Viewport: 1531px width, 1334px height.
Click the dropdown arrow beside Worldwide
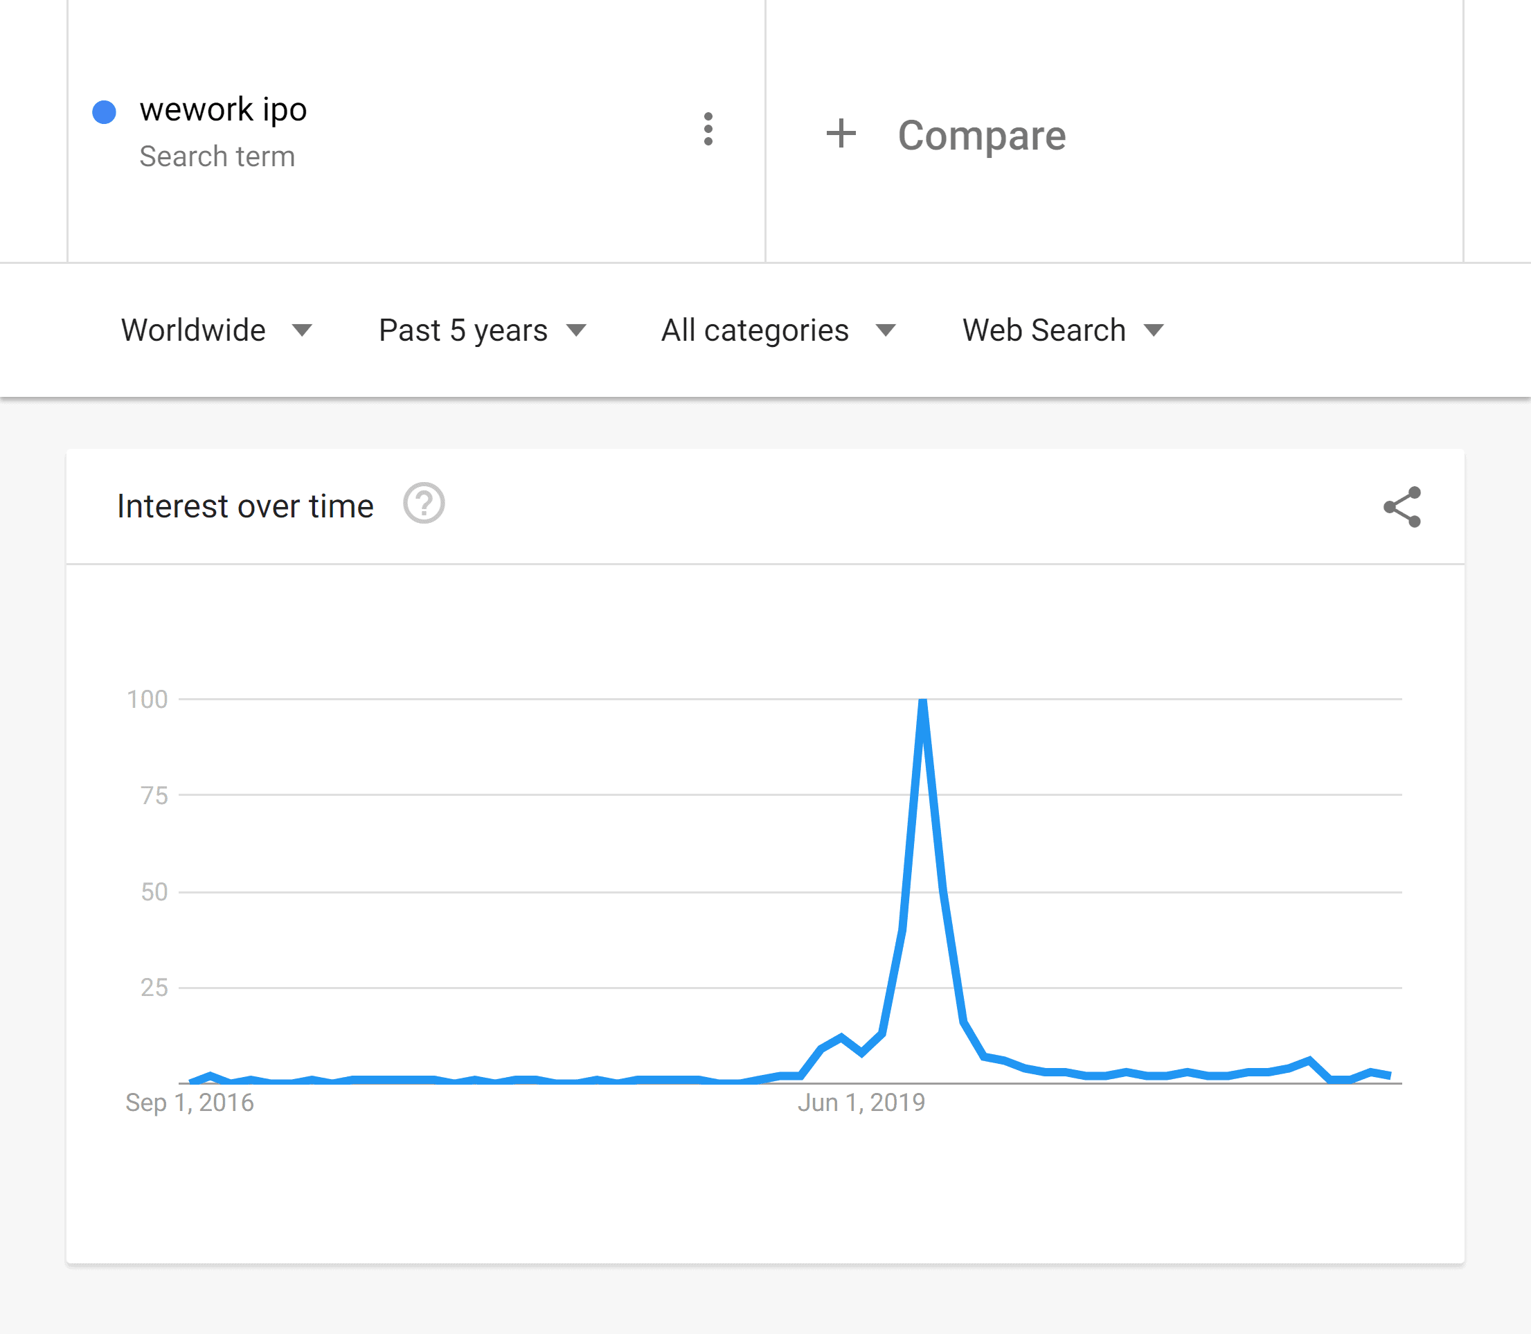(x=301, y=330)
